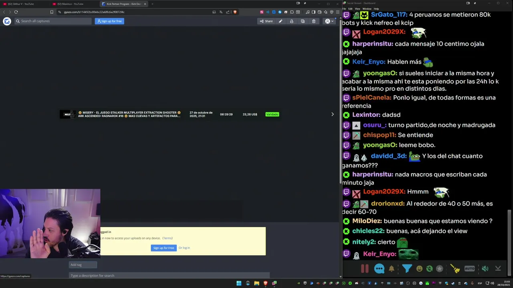513x288 pixels.
Task: Click the bookmark icon beside the address bar
Action: click(x=52, y=12)
